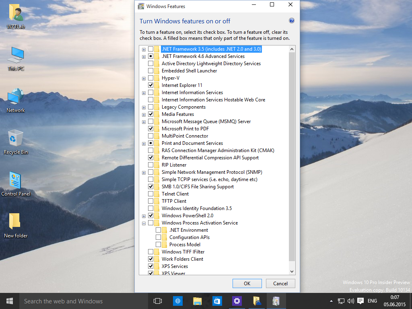Uncheck Microsoft Print to PDF
Screen dimensions: 412x309
[150, 129]
